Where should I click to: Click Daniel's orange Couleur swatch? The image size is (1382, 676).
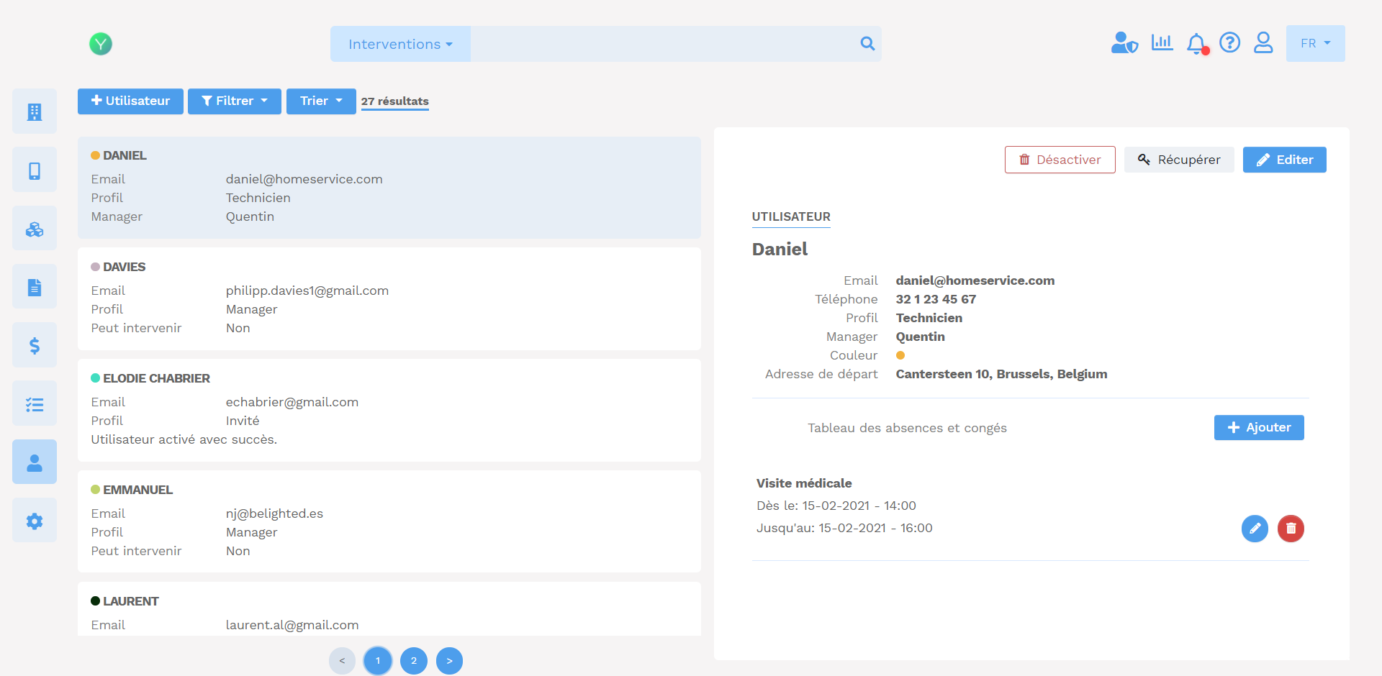pyautogui.click(x=900, y=355)
